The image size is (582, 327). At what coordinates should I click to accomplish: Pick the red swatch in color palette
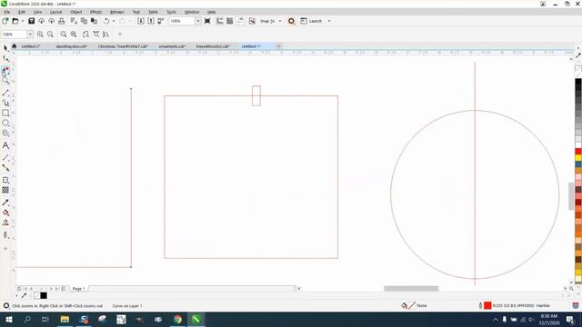pyautogui.click(x=578, y=152)
